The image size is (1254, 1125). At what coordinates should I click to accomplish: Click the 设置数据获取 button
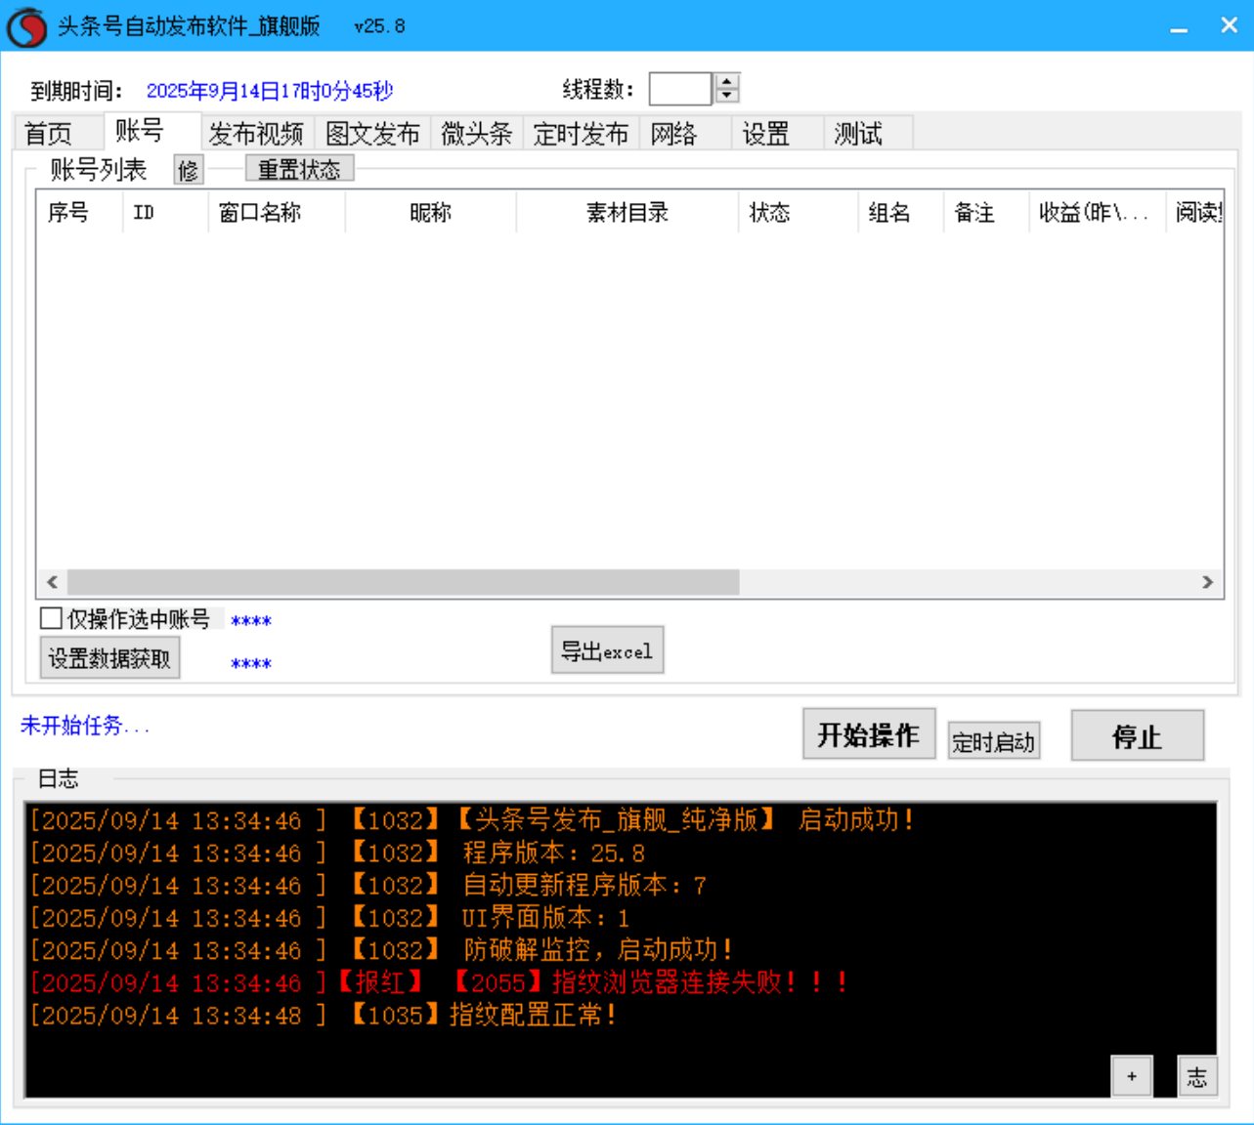109,657
